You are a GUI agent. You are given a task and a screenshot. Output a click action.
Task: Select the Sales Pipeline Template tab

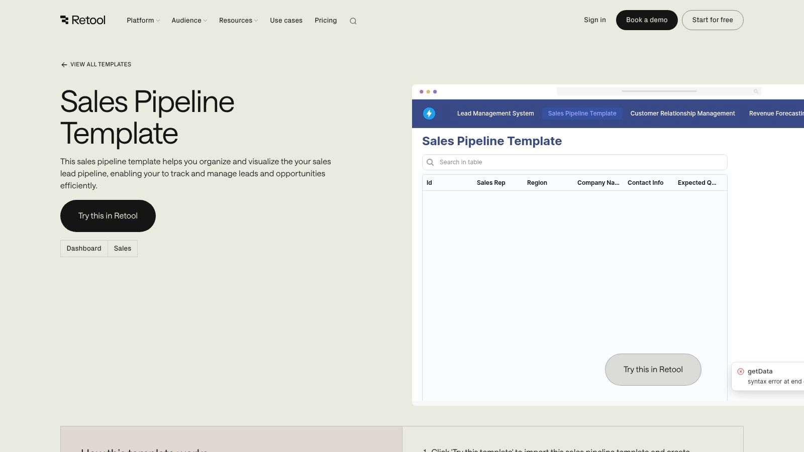582,114
